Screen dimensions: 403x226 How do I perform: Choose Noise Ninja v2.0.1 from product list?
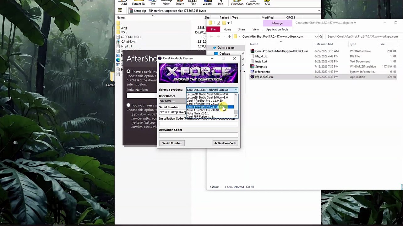[198, 113]
